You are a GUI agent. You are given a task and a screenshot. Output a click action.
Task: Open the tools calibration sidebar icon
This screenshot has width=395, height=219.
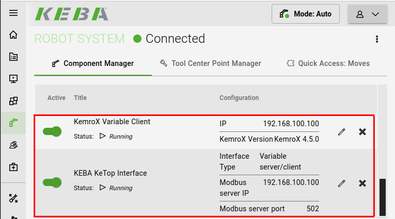tap(13, 198)
